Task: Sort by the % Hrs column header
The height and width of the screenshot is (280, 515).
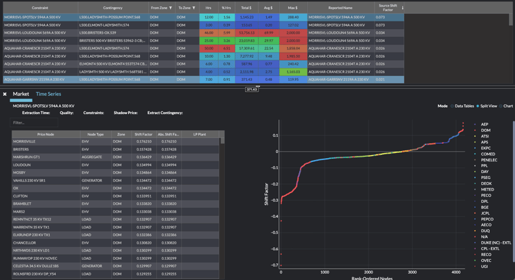Action: pos(226,8)
